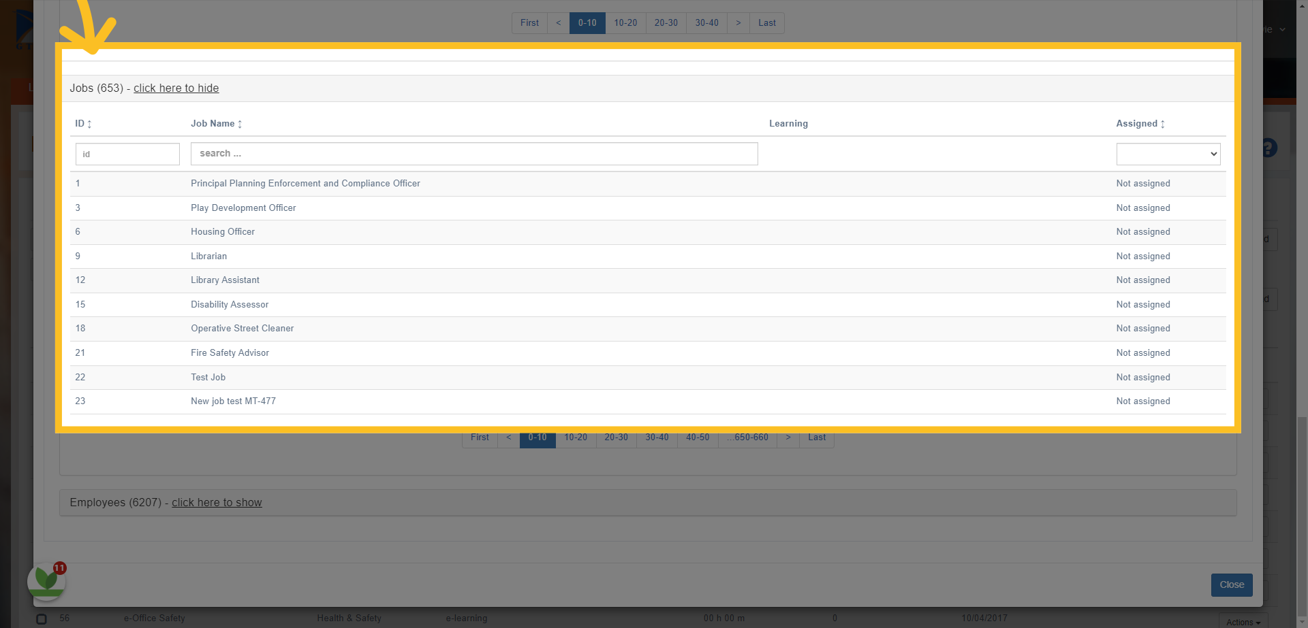Select Play Development Officer job row
The height and width of the screenshot is (628, 1308).
(x=648, y=208)
